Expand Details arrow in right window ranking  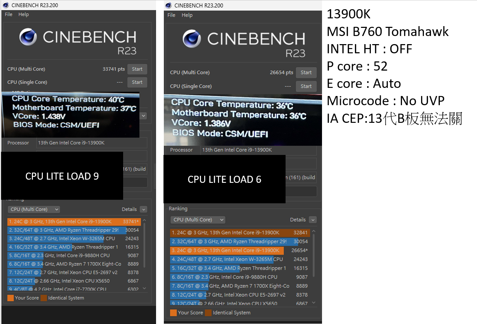(x=313, y=220)
